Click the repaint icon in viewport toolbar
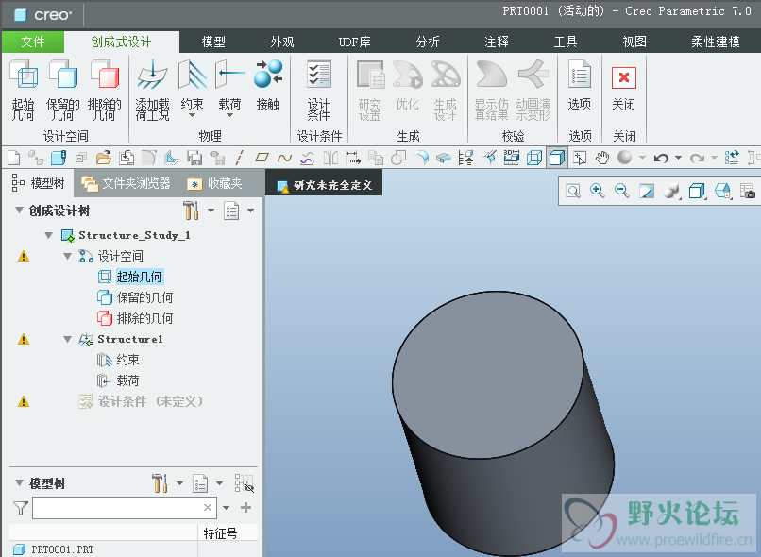Viewport: 761px width, 557px height. [647, 191]
